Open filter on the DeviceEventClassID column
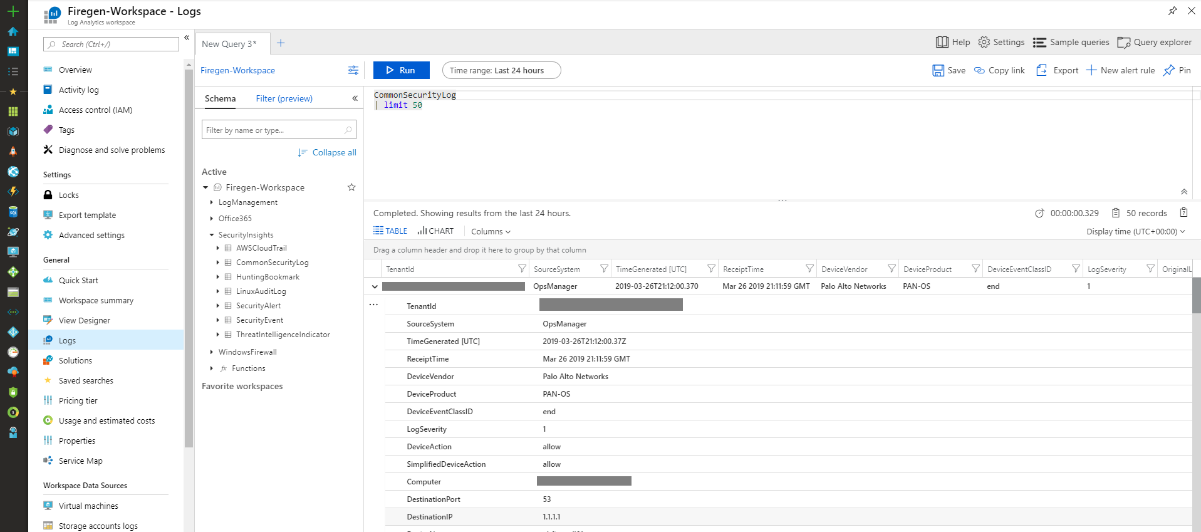Image resolution: width=1201 pixels, height=532 pixels. coord(1076,269)
